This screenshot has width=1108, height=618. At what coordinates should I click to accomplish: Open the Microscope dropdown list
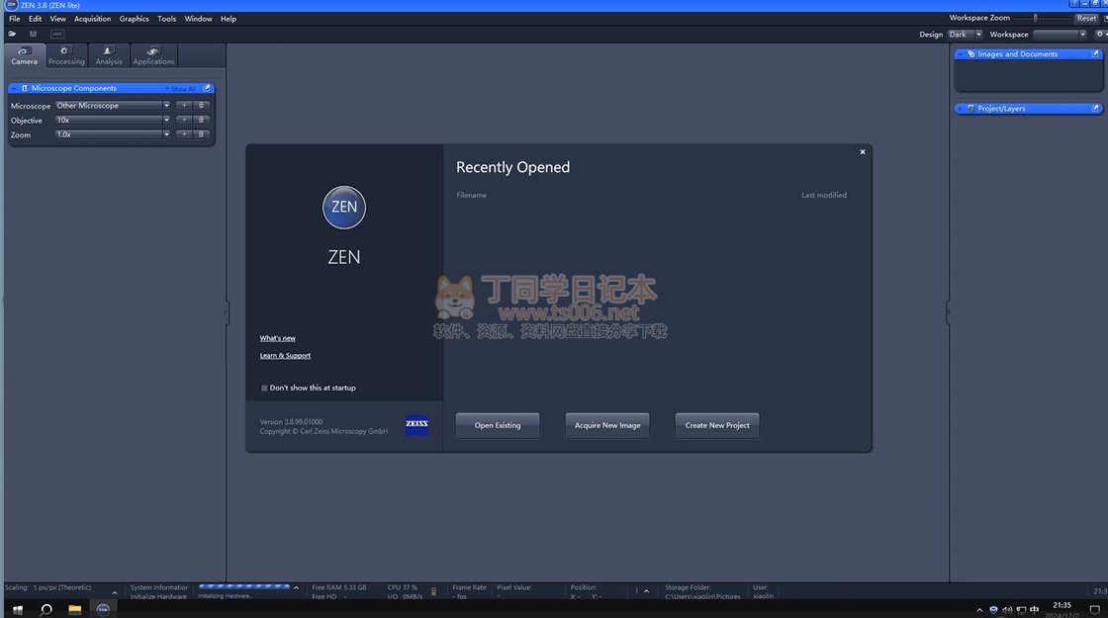pos(167,105)
